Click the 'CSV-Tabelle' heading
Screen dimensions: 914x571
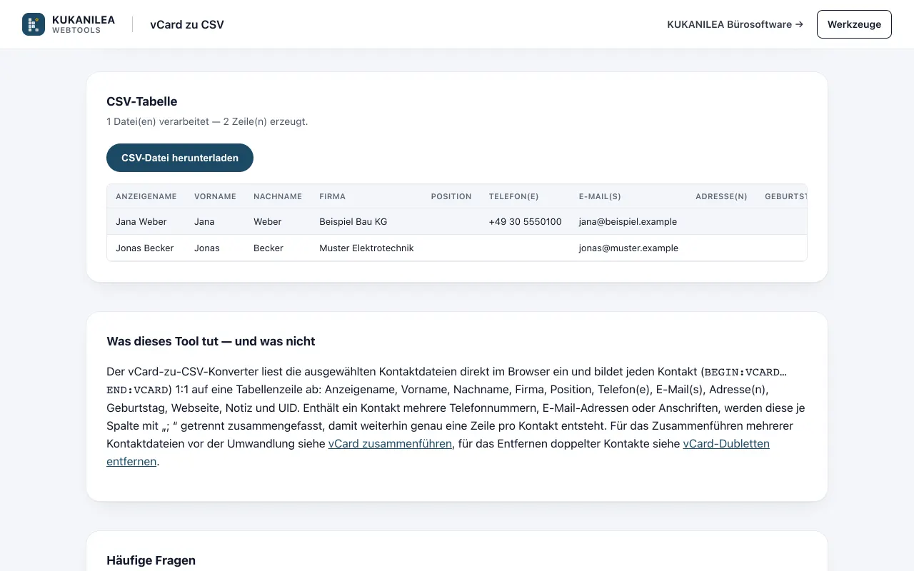pyautogui.click(x=142, y=101)
